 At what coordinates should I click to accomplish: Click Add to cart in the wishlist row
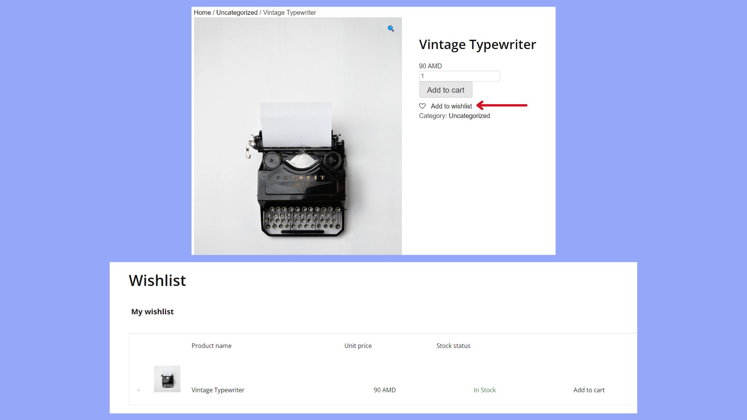(x=589, y=390)
